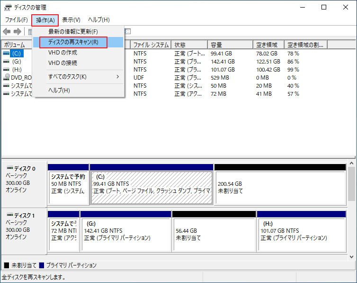
Task: Click the 100.42 GB free space cell
Action: [x=268, y=70]
